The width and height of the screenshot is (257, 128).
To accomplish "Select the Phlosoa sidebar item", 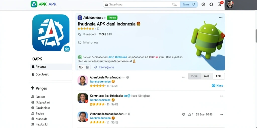I will pos(51,67).
